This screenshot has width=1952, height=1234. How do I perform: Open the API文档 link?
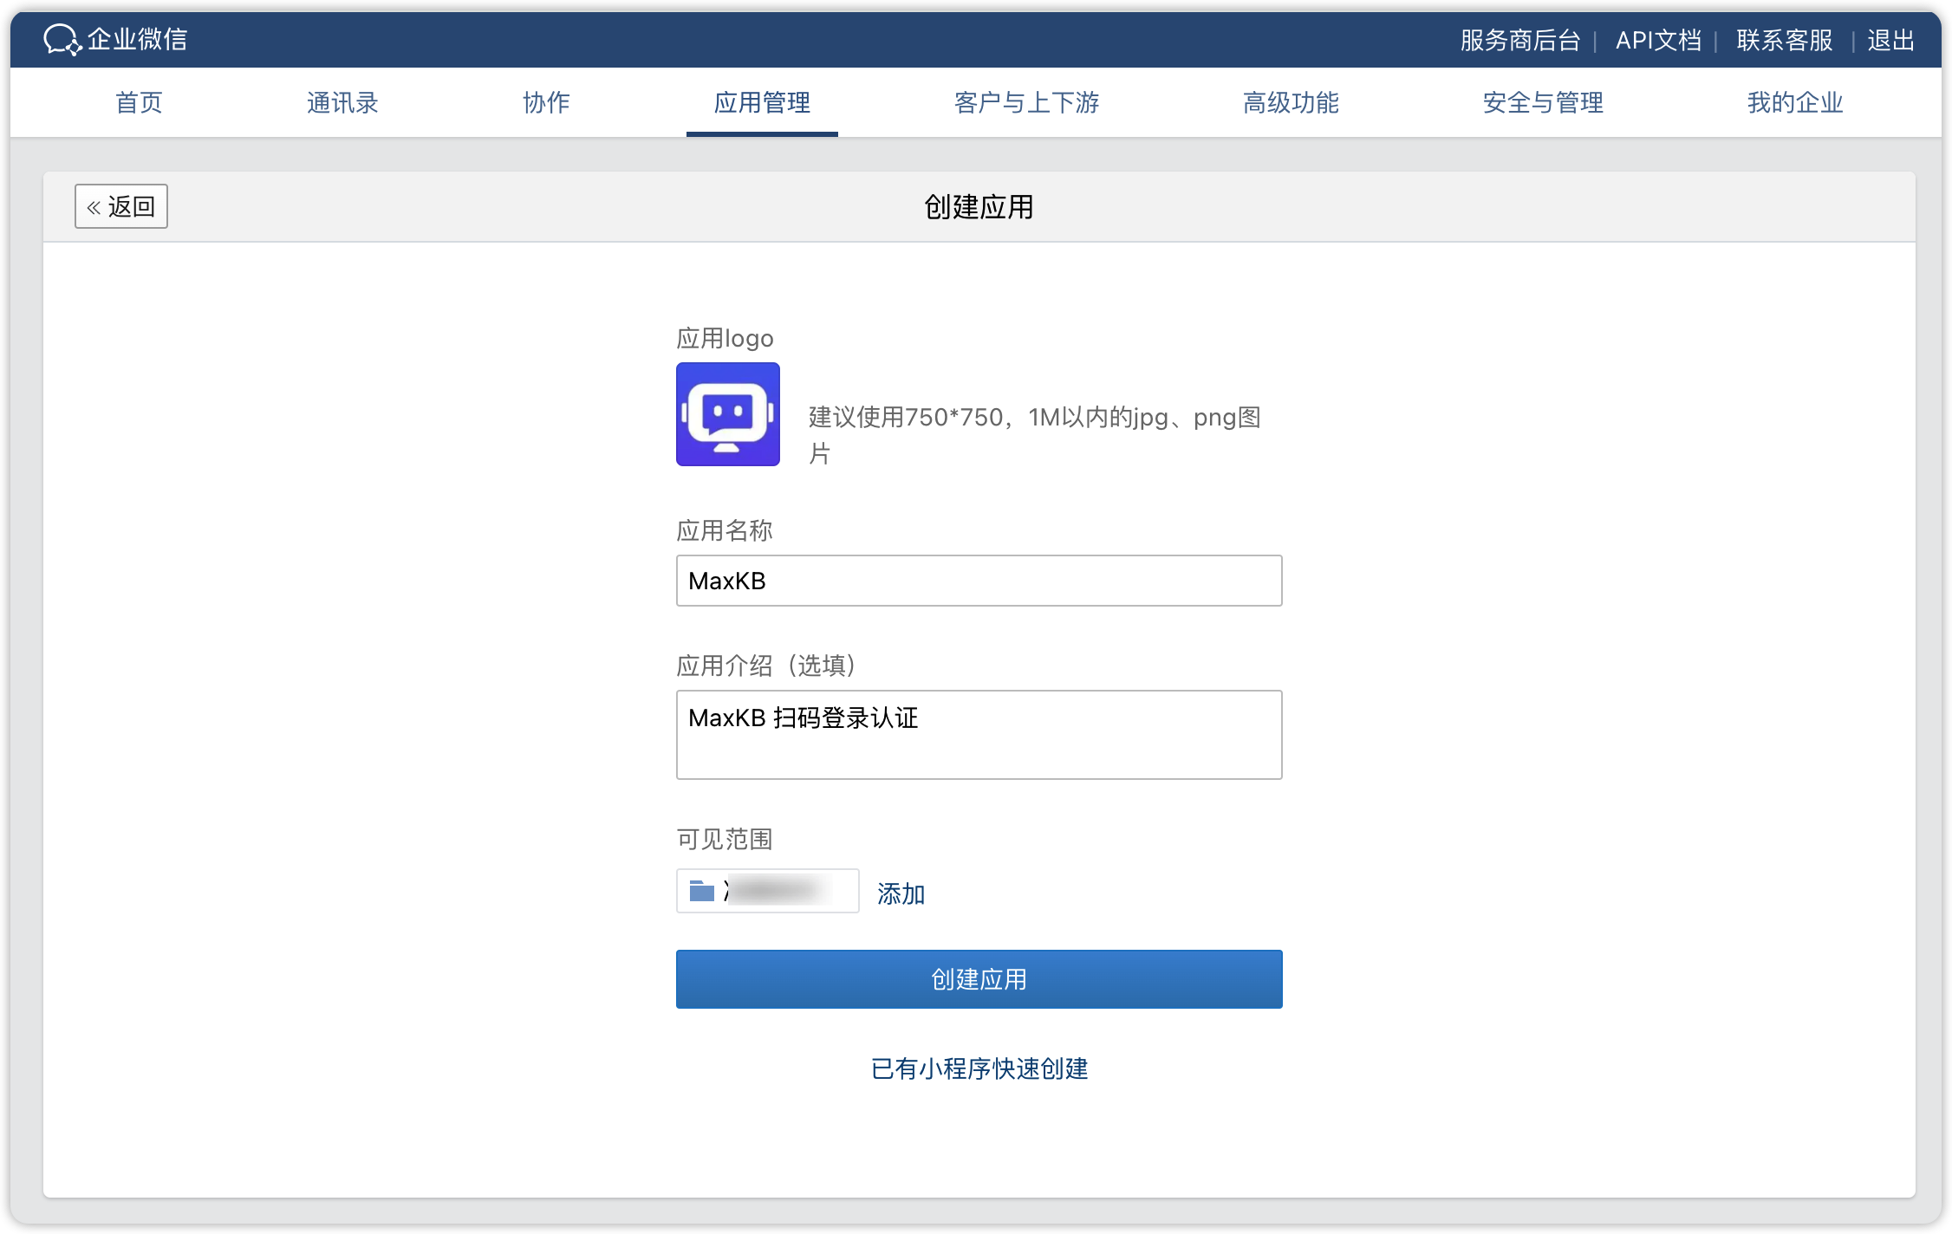(x=1658, y=40)
